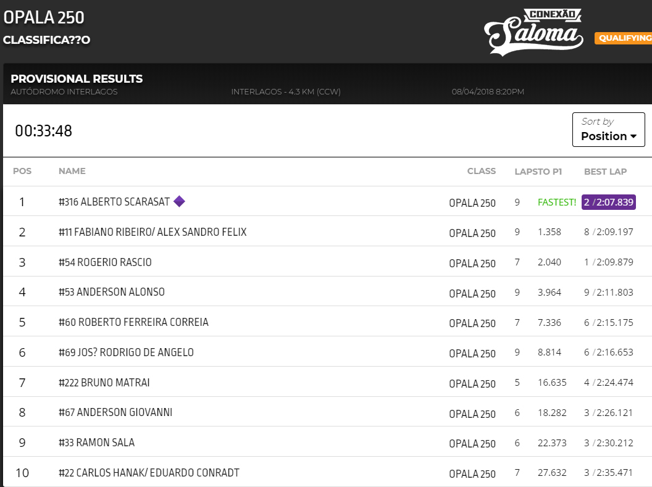
Task: Select driver #11 Fabiano Ribeiro/Alex Sandro Felix
Action: tap(153, 232)
